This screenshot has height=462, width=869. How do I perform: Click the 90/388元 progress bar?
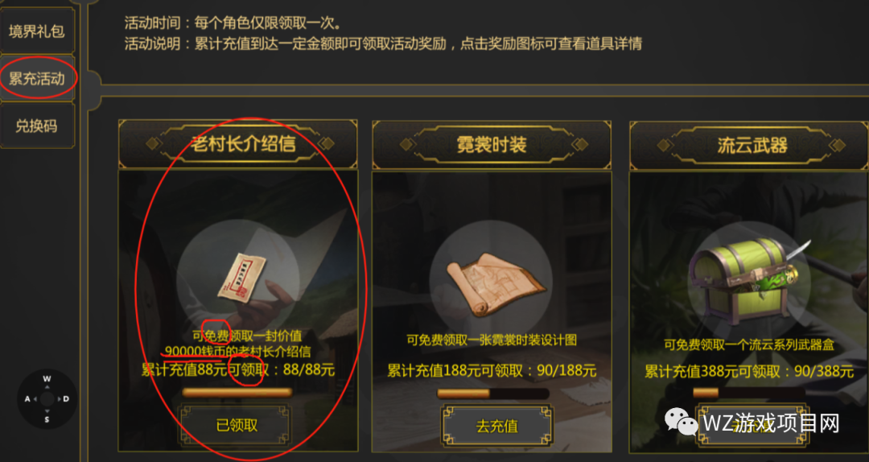tap(748, 394)
